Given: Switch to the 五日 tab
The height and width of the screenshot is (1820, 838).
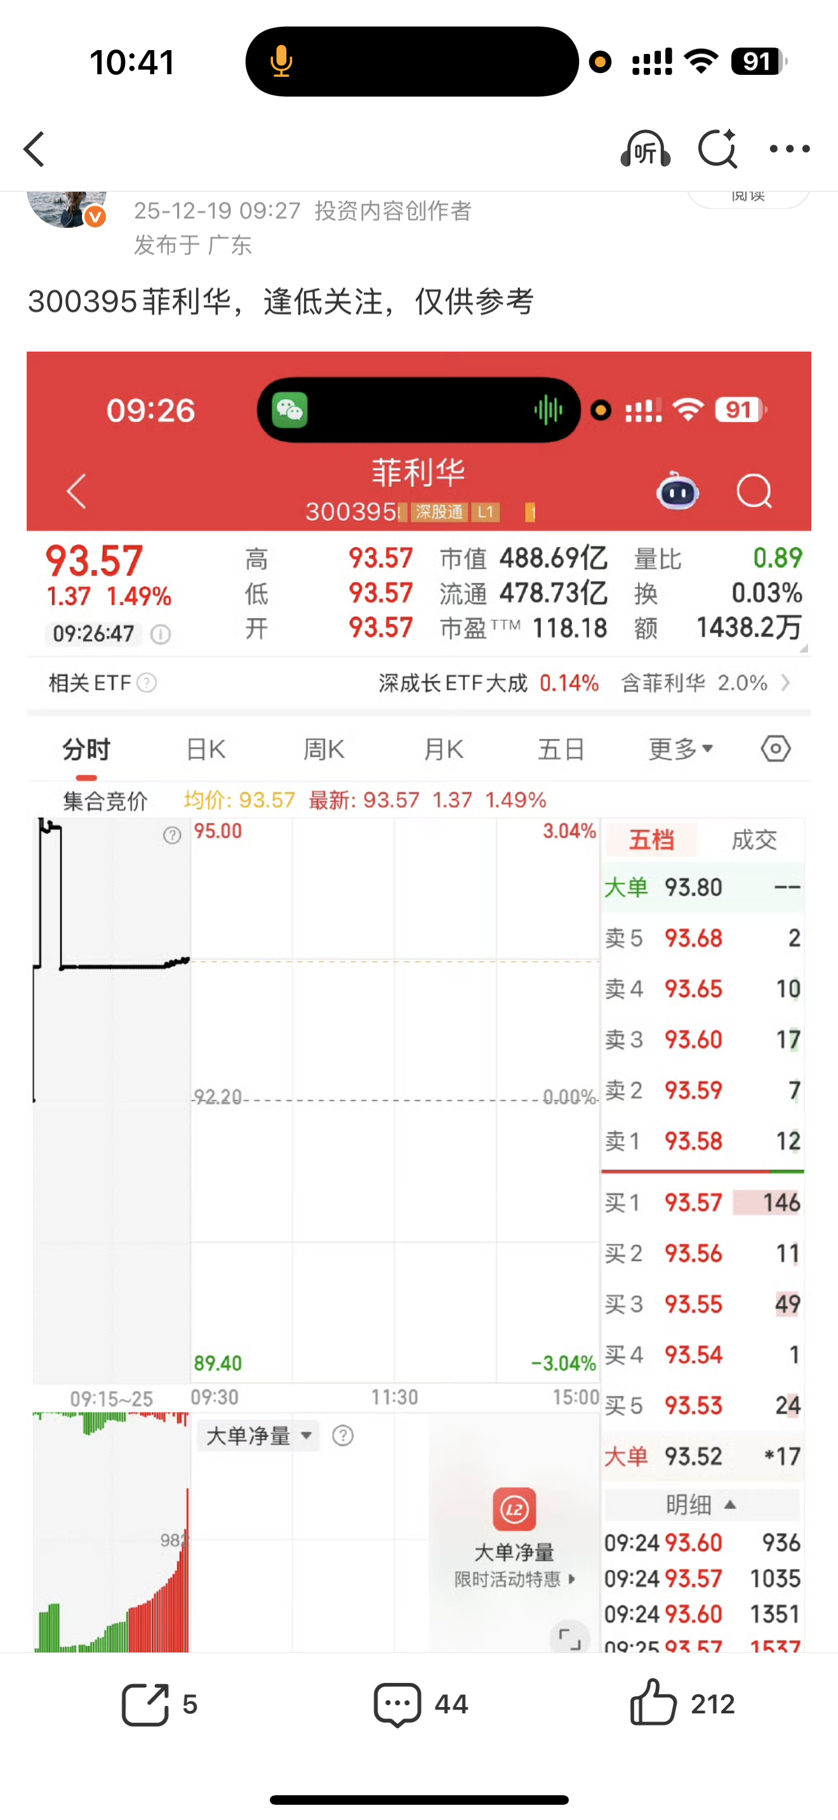Looking at the screenshot, I should [x=562, y=749].
